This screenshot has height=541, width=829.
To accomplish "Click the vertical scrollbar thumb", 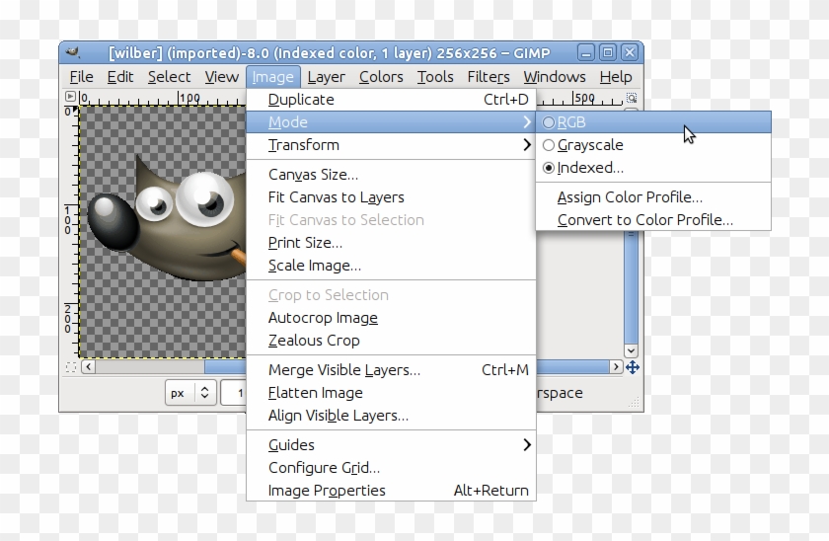I will [631, 287].
